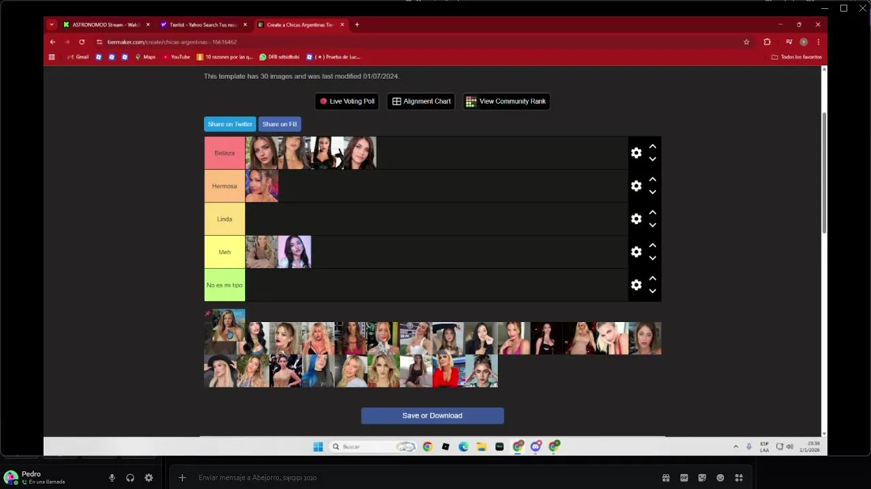
Task: Open the Maps bookmark
Action: (145, 57)
